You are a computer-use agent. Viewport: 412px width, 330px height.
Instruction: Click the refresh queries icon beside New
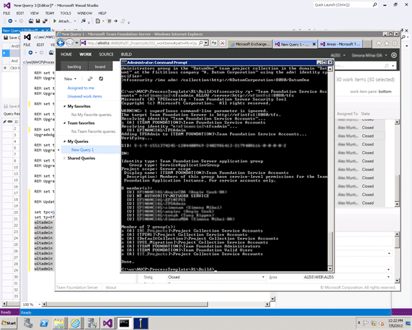(101, 78)
